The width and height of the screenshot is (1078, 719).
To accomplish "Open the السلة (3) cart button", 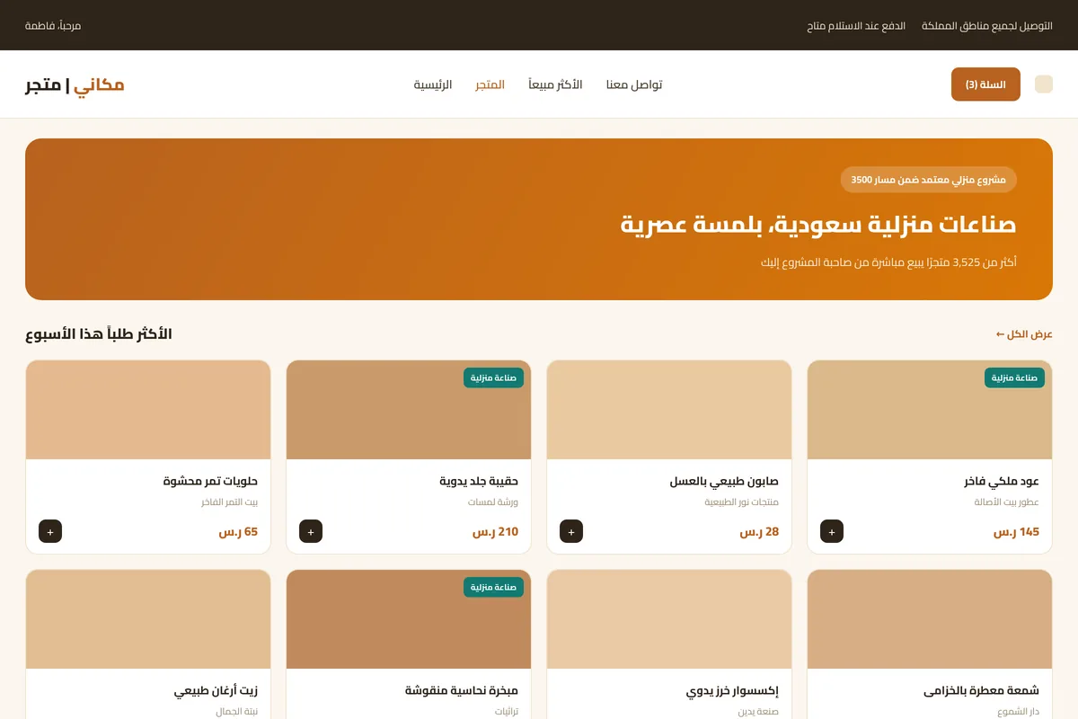I will click(x=985, y=84).
